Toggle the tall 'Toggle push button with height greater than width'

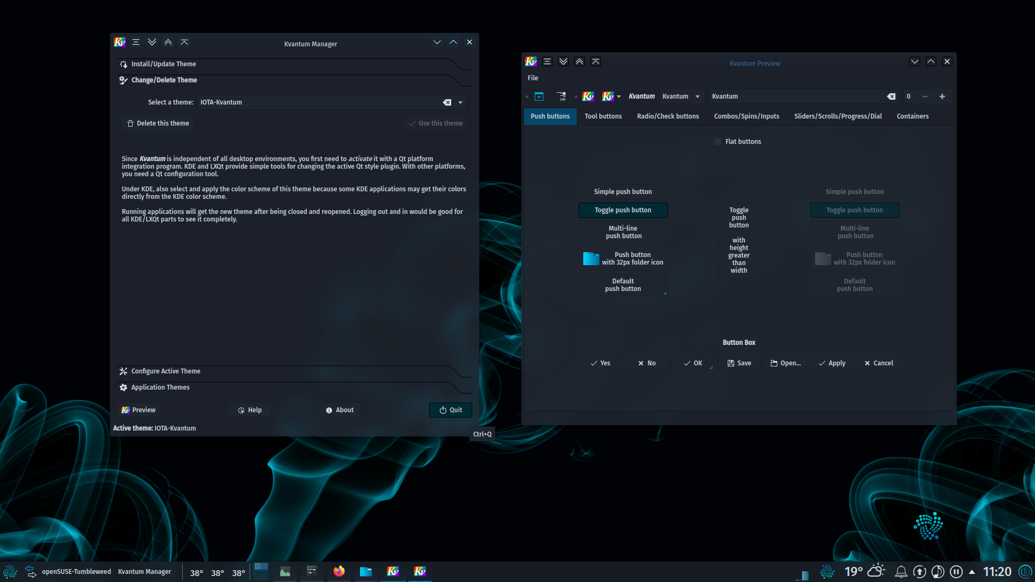coord(739,240)
